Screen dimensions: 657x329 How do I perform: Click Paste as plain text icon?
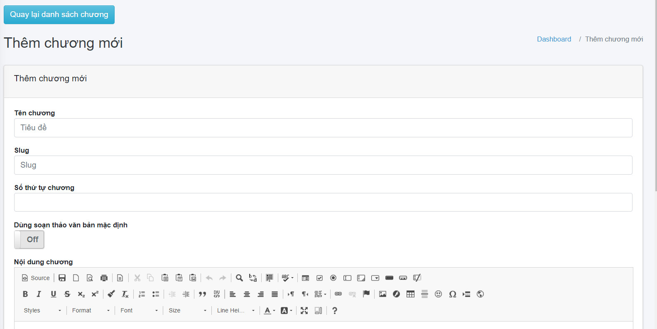[x=179, y=278]
